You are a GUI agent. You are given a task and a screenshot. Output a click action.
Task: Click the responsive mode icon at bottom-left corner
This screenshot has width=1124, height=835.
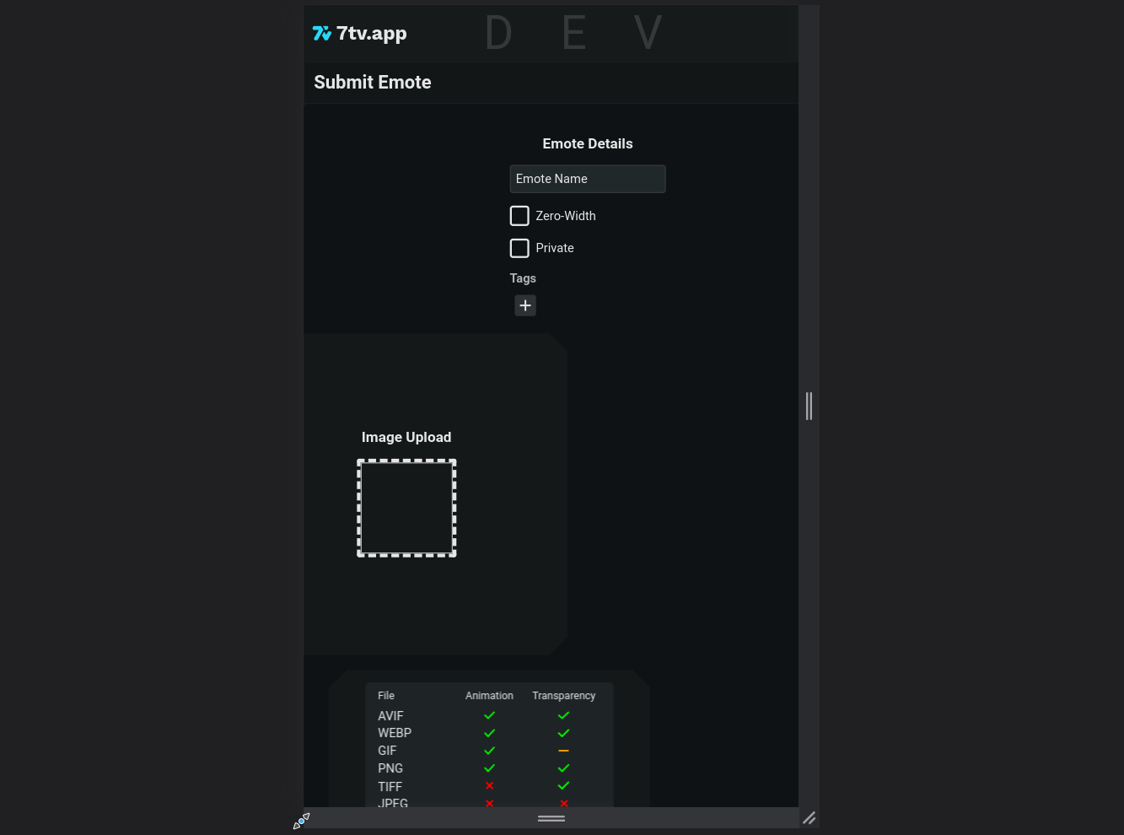(301, 821)
